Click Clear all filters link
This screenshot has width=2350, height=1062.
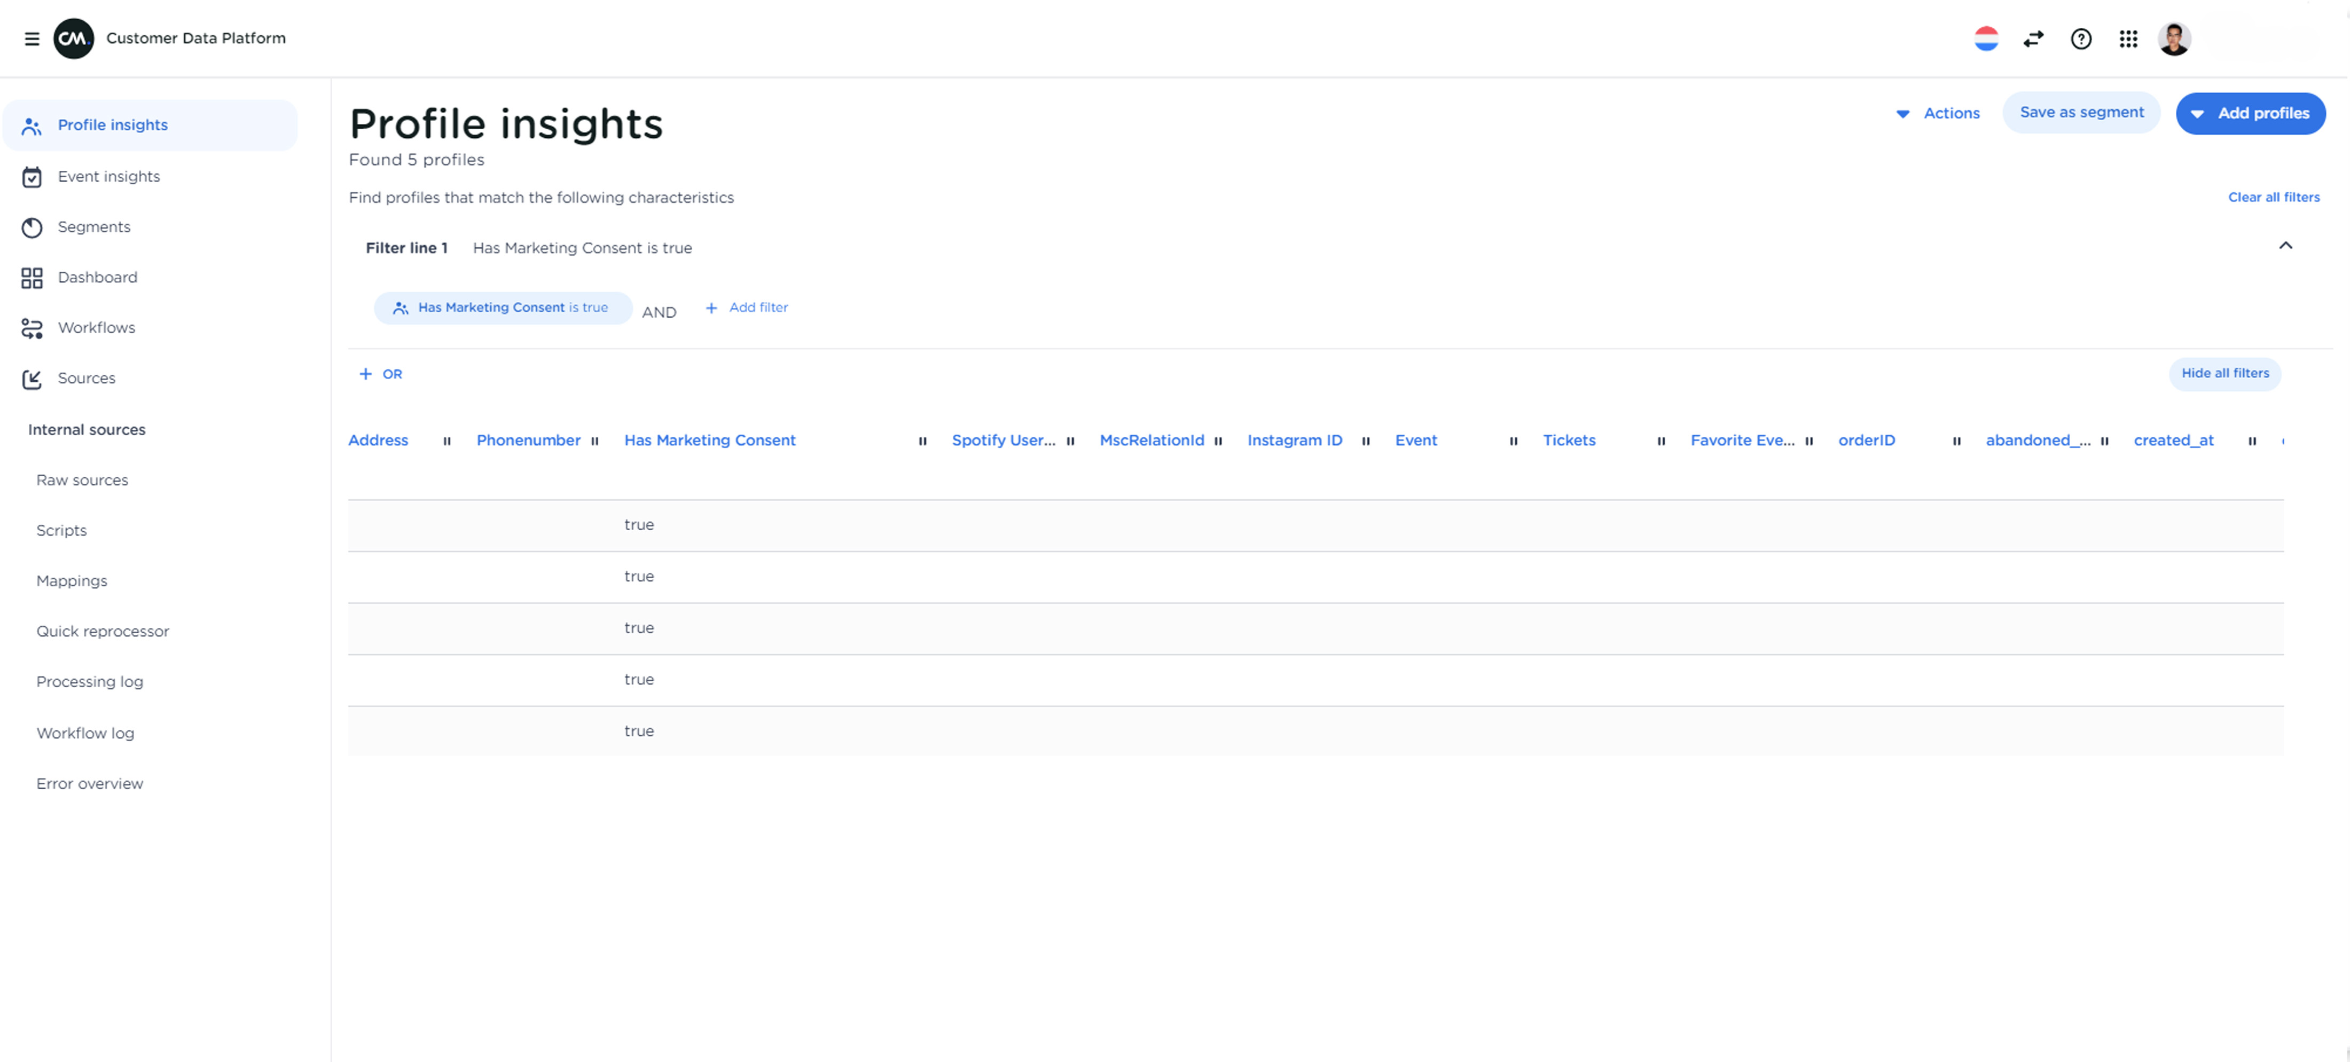click(x=2274, y=197)
